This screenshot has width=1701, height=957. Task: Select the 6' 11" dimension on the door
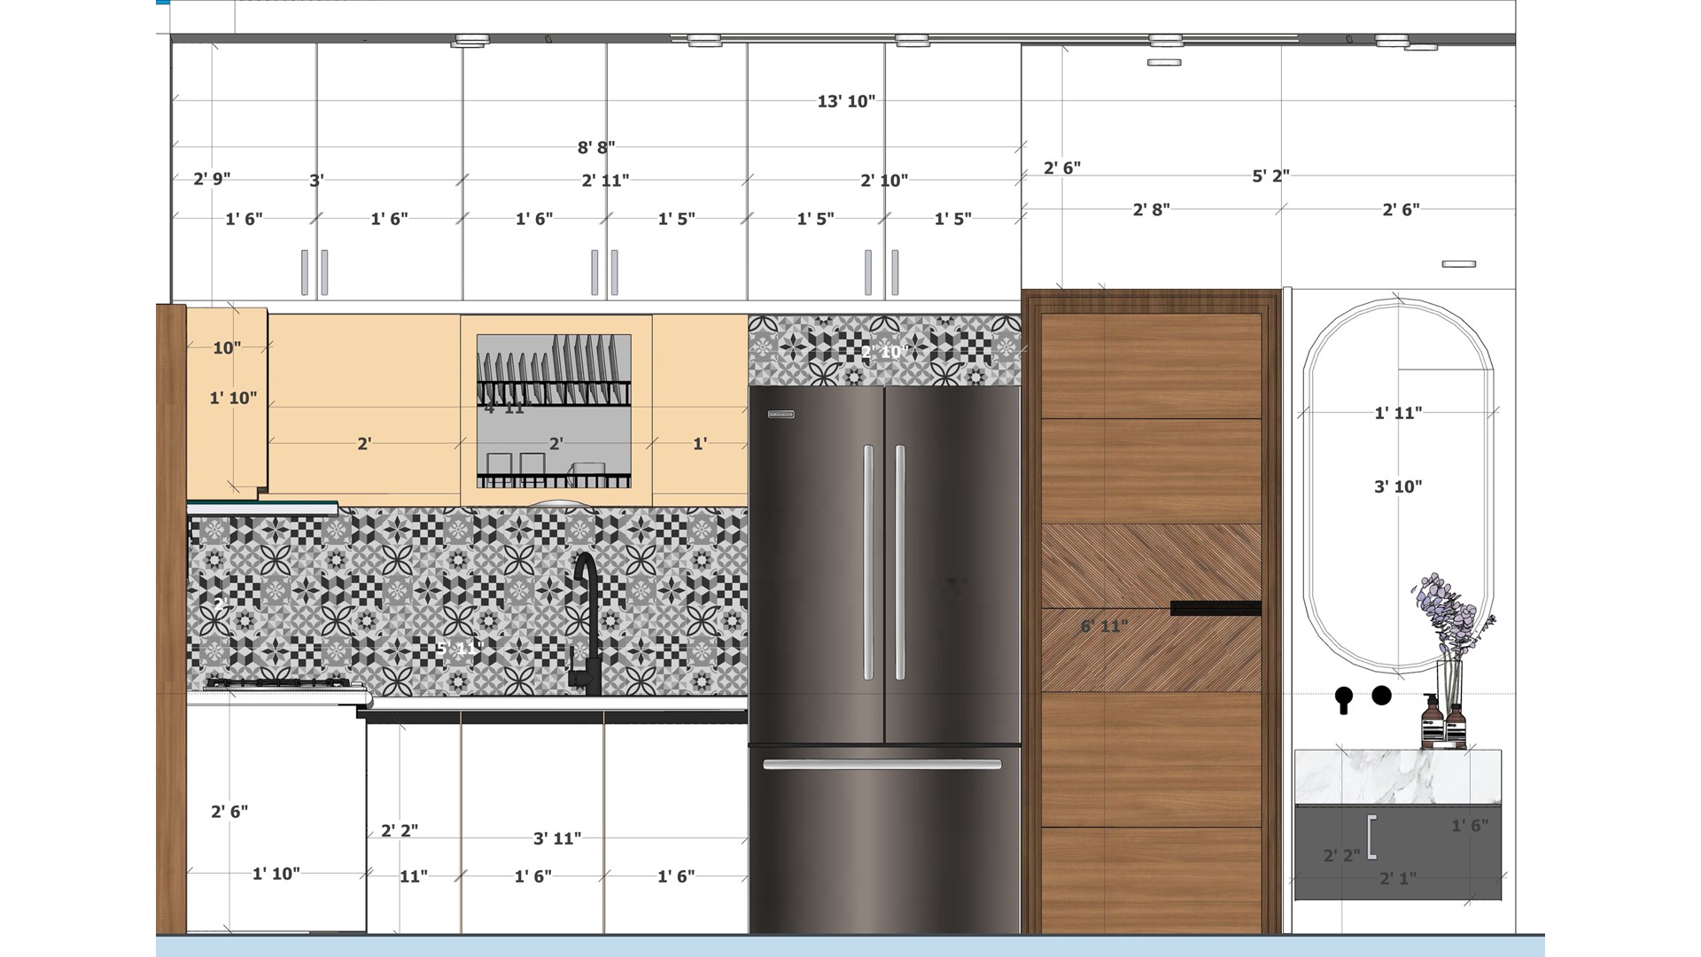click(x=1104, y=626)
